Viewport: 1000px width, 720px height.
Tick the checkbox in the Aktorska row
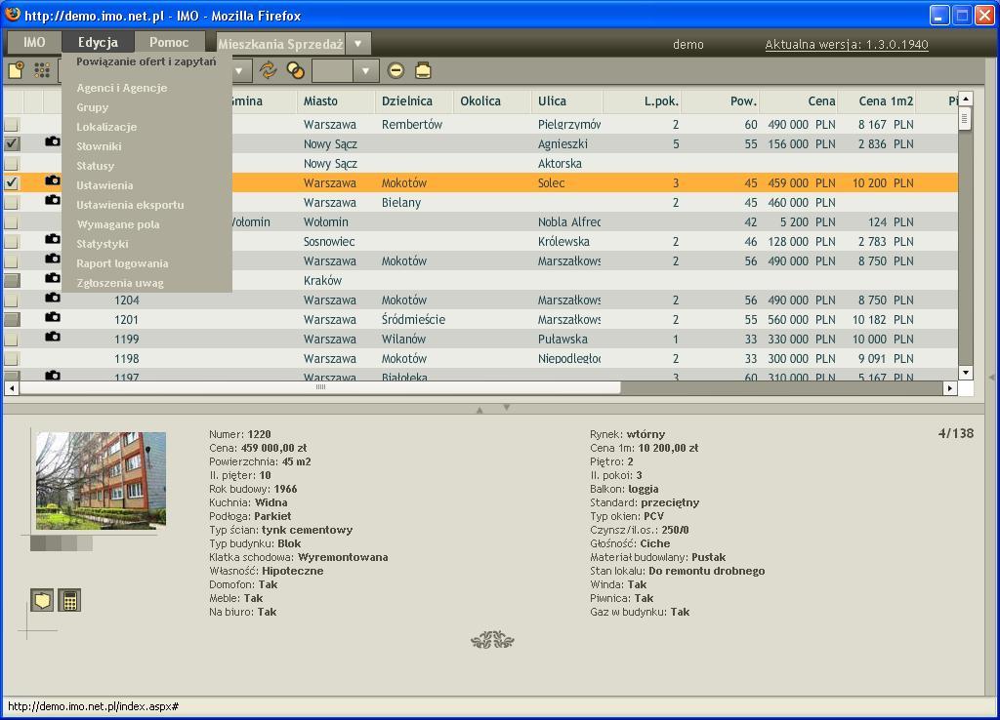point(12,164)
